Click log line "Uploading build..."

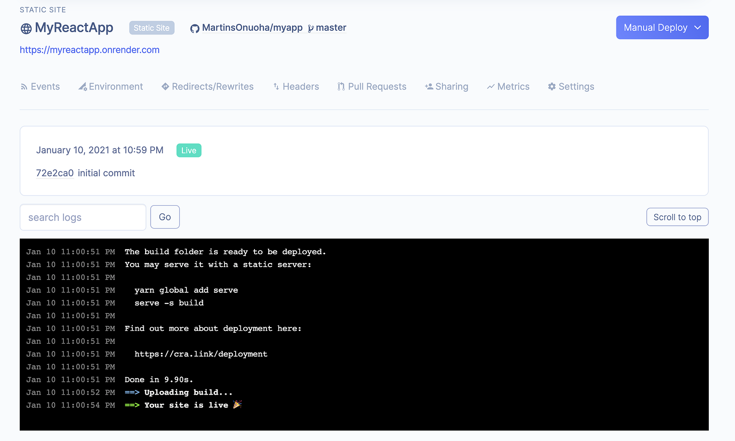tap(188, 393)
